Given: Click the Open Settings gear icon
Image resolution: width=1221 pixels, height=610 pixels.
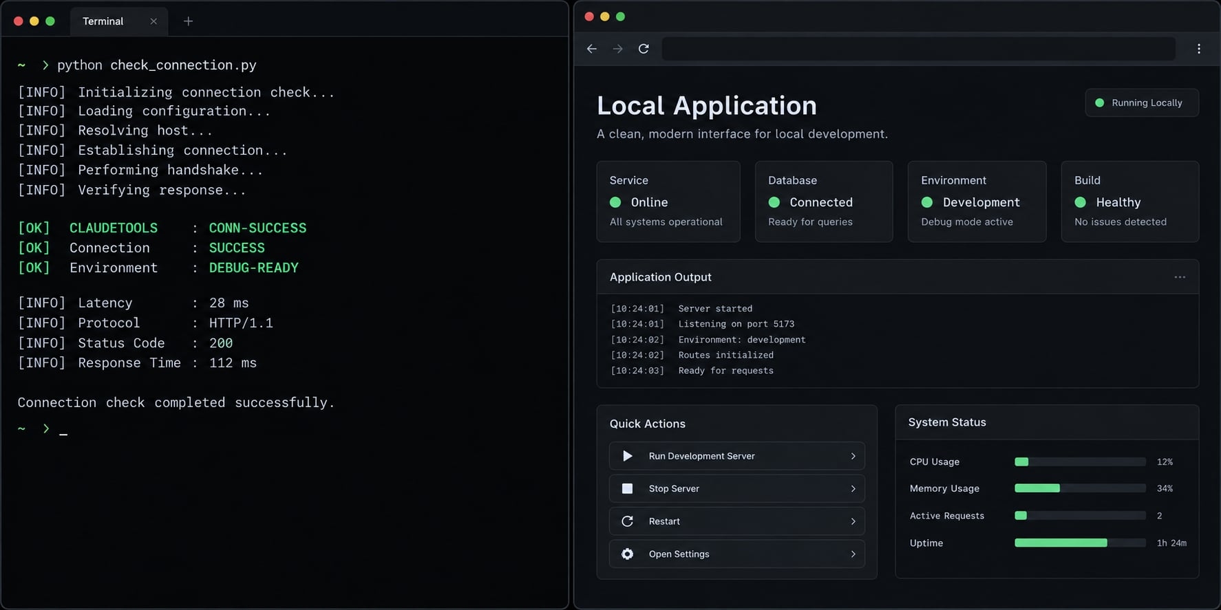Looking at the screenshot, I should click(x=627, y=554).
